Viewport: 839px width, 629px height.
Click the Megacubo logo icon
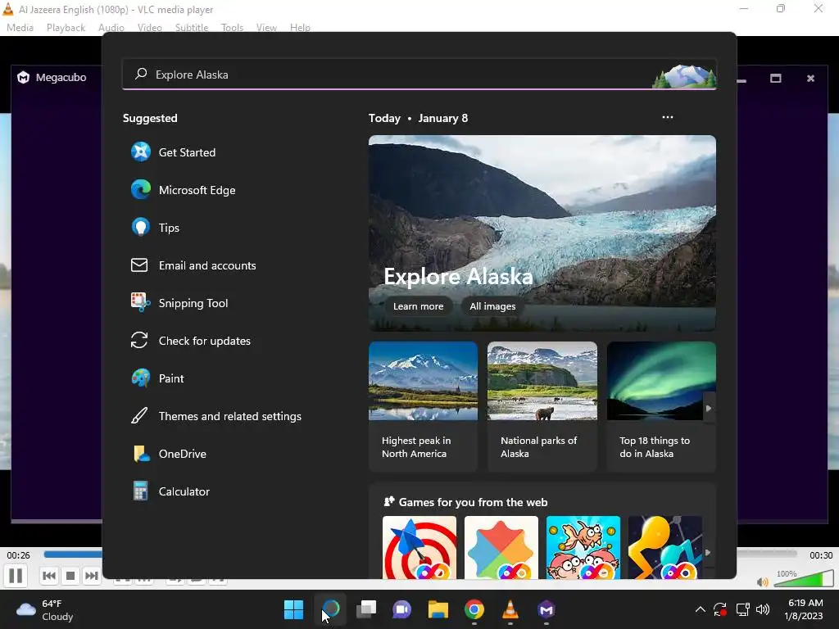pos(23,78)
